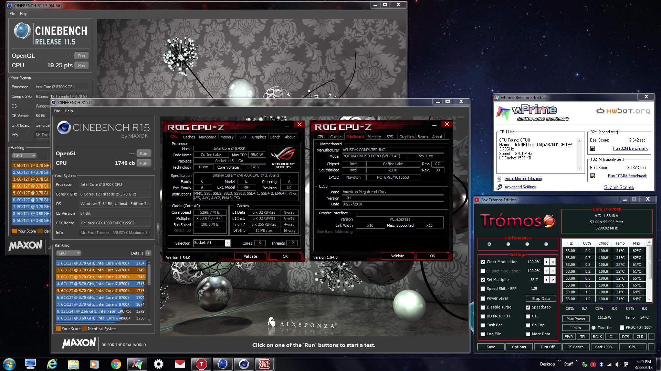Click Validate in the left CPU-Z window
This screenshot has height=371, width=661.
point(250,256)
